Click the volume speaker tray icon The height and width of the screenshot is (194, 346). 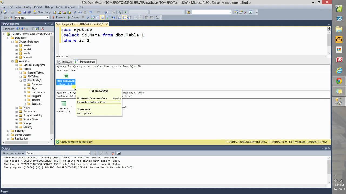[336, 181]
